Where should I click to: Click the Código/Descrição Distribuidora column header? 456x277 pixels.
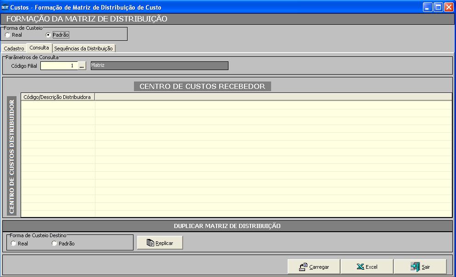[x=57, y=97]
